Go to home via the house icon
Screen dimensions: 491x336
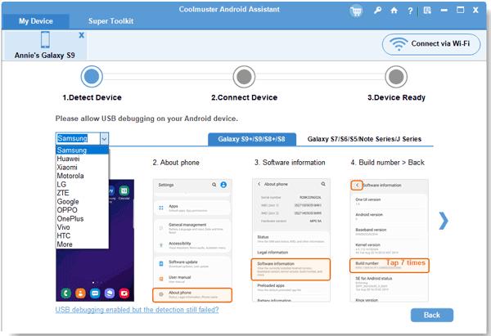pos(394,11)
